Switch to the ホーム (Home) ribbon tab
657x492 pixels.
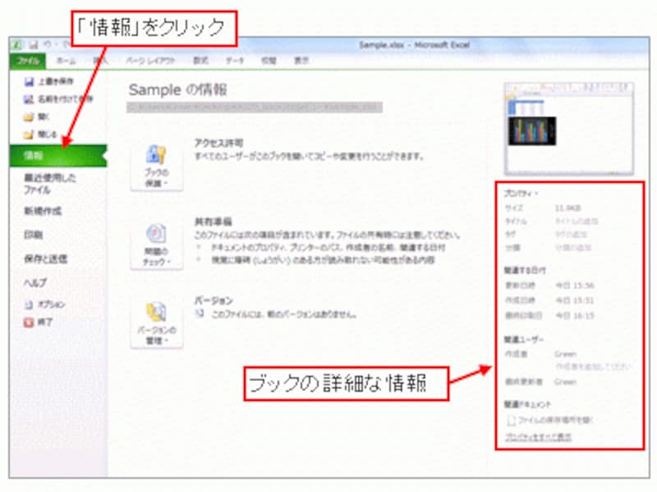tap(67, 61)
